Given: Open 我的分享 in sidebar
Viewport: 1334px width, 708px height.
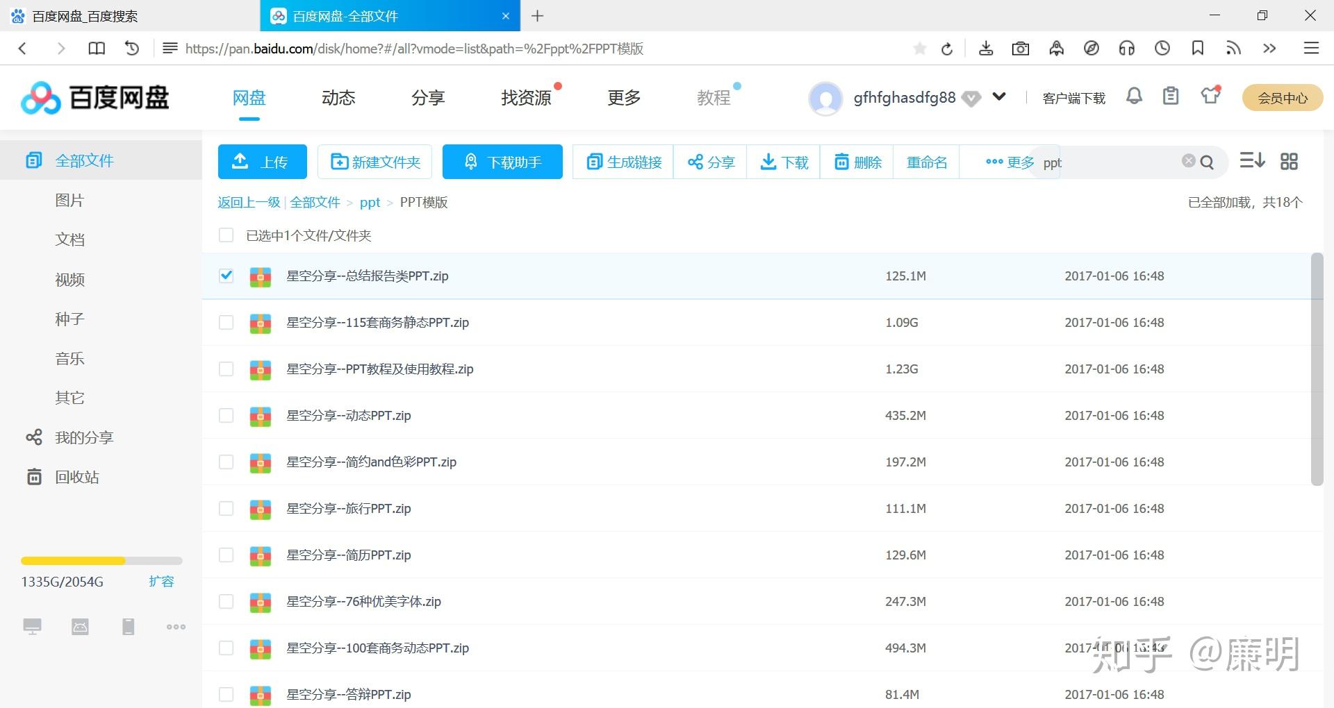Looking at the screenshot, I should click(84, 437).
